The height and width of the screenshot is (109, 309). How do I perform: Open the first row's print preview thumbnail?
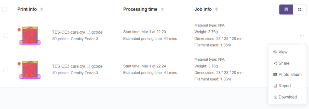click(30, 36)
